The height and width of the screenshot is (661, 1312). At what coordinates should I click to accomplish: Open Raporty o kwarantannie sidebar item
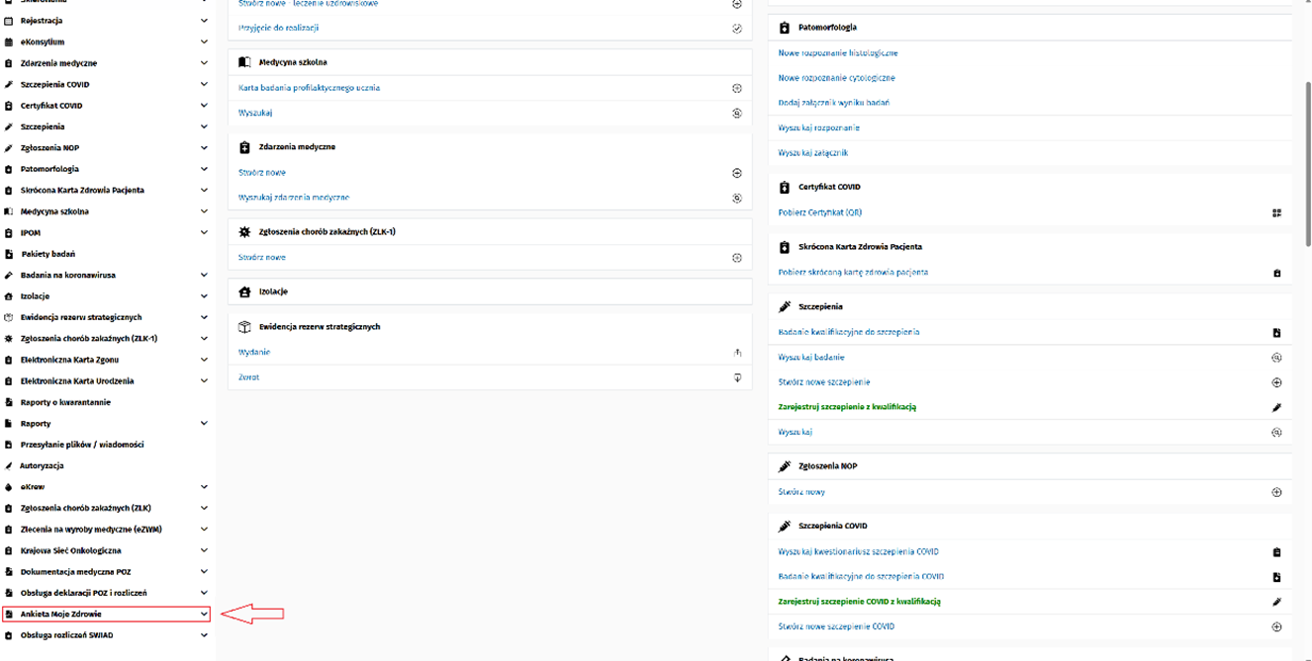coord(65,402)
